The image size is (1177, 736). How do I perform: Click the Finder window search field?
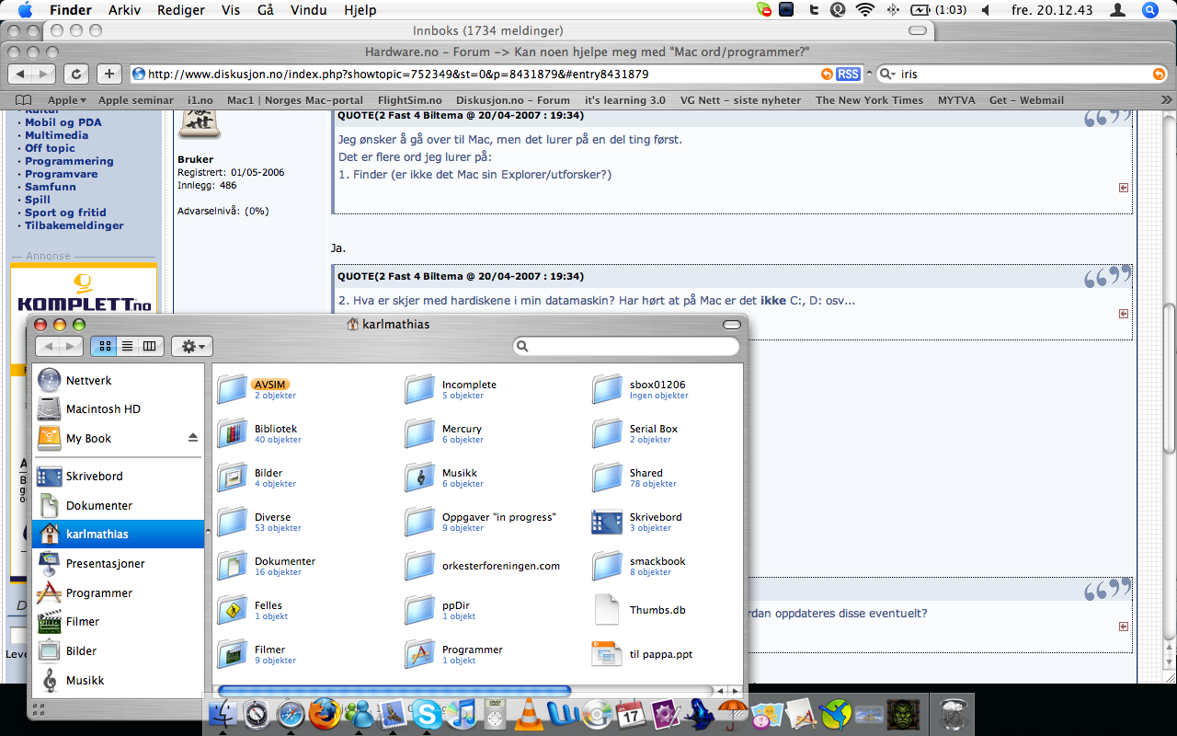626,346
